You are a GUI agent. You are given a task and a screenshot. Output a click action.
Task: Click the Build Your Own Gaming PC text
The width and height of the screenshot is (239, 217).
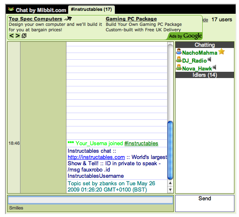144,24
